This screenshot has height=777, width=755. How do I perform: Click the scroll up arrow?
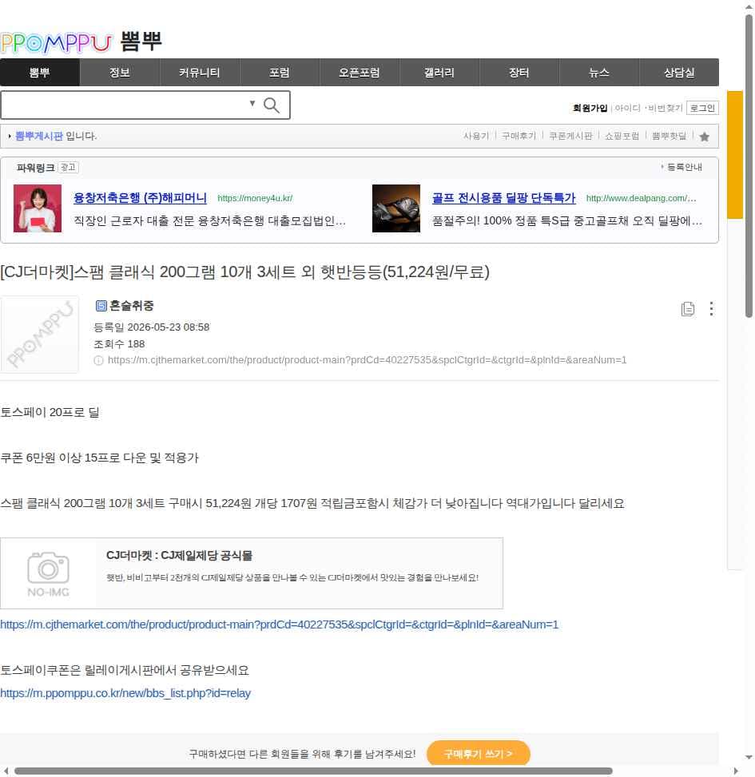point(749,6)
